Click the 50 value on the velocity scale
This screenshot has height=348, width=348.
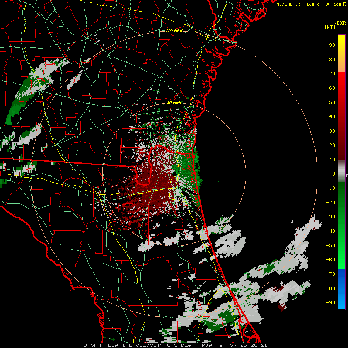[x=332, y=102]
